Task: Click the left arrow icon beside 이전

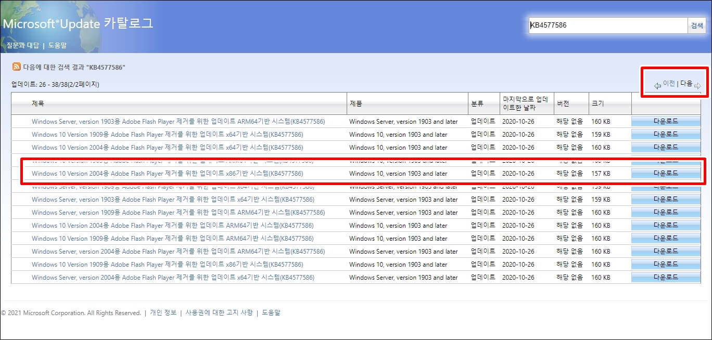Action: pos(658,86)
